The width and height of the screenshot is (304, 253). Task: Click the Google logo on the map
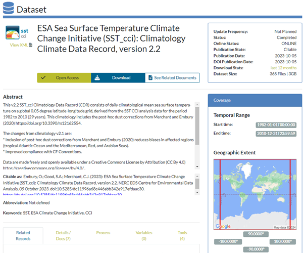(x=223, y=226)
